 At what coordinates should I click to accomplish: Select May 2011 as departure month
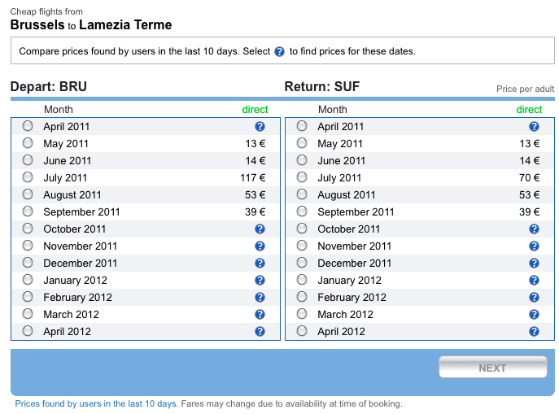[x=28, y=144]
